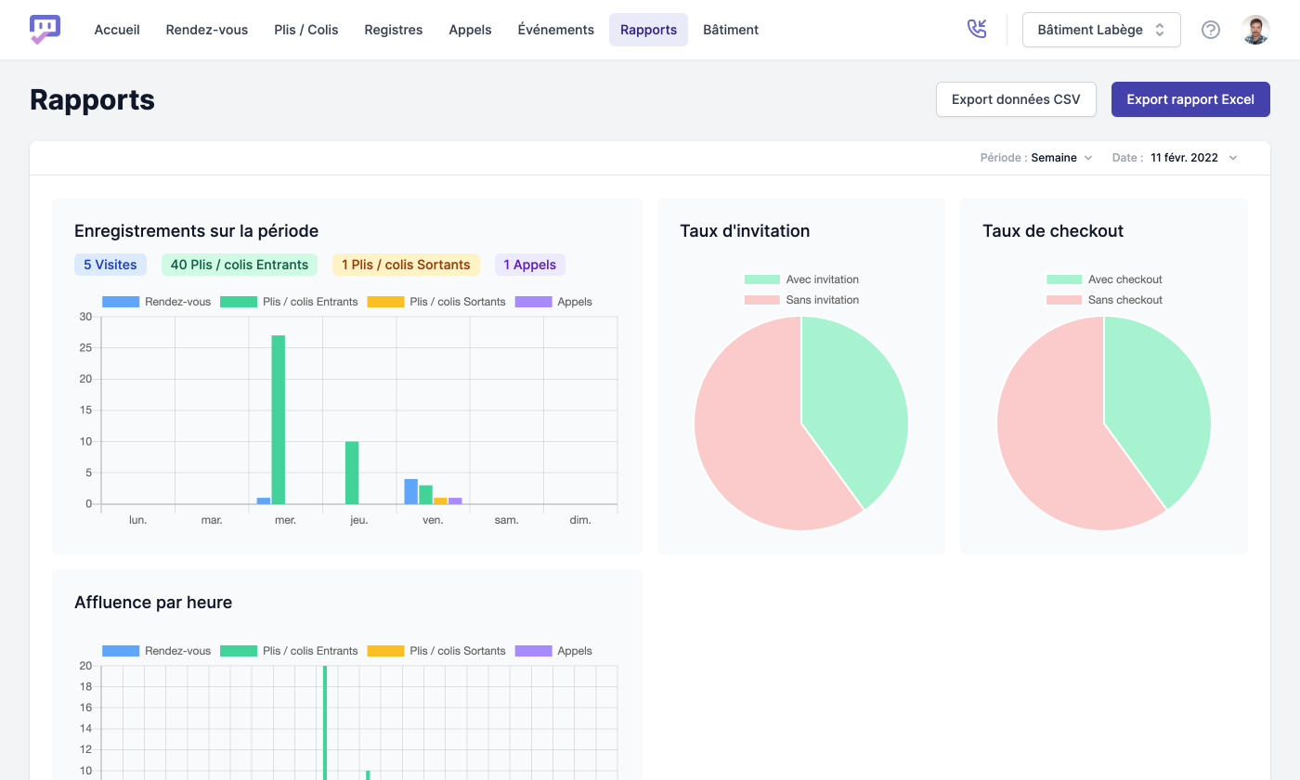Image resolution: width=1300 pixels, height=780 pixels.
Task: Toggle Appels legend in Affluence par heure chart
Action: click(x=553, y=651)
